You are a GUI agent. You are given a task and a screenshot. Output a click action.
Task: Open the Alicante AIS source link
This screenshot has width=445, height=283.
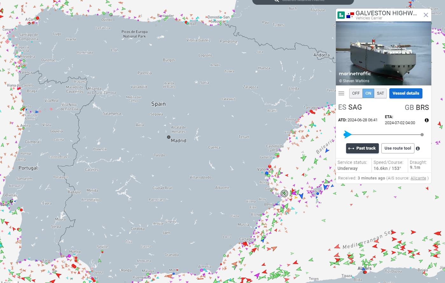pos(418,178)
